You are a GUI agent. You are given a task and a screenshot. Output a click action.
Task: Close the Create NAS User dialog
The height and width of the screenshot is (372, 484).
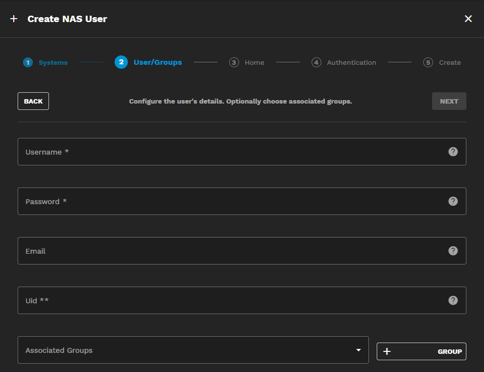pyautogui.click(x=468, y=19)
